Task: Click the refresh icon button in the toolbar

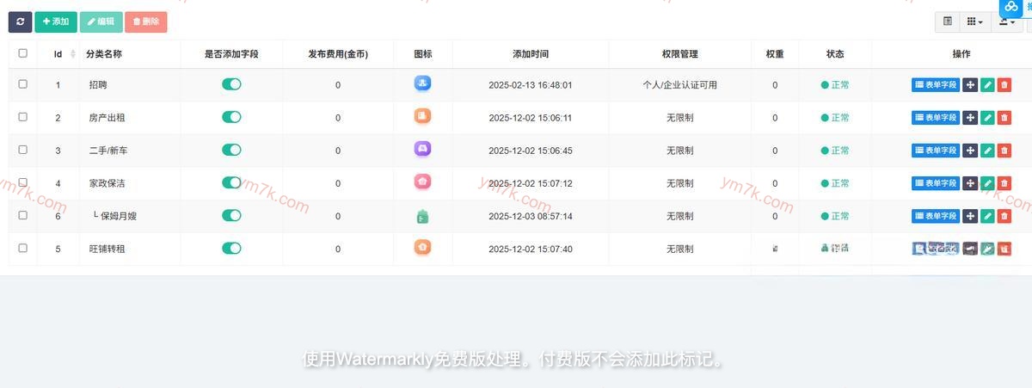Action: pos(20,22)
